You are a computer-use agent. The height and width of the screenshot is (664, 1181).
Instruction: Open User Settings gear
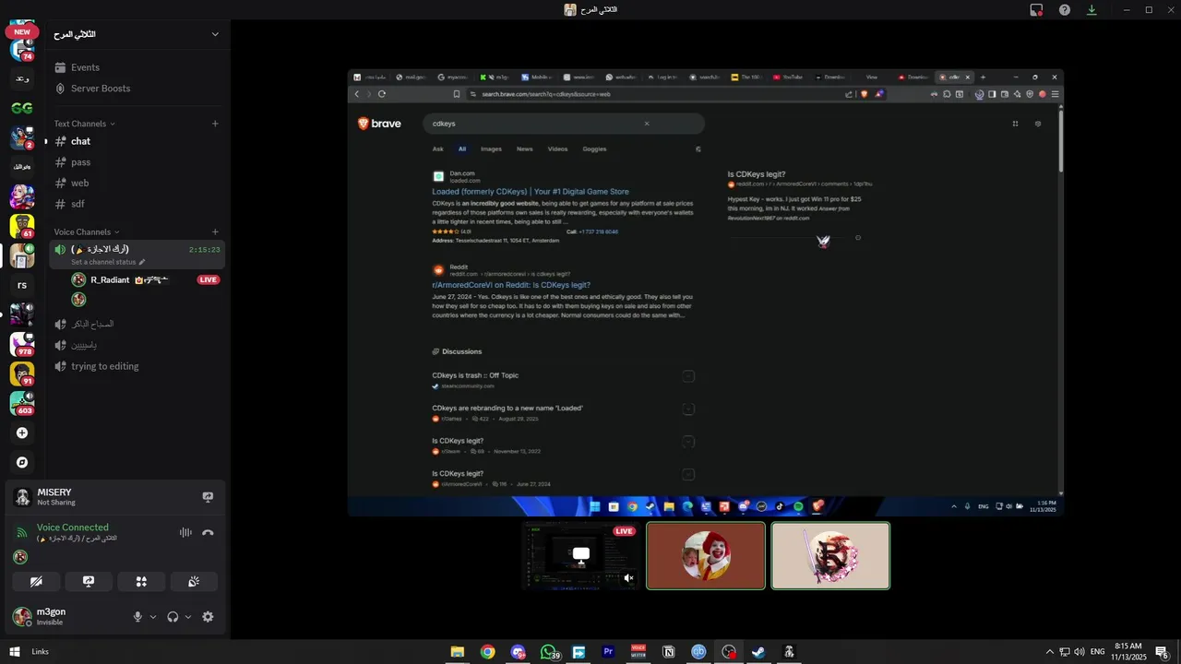coord(208,617)
